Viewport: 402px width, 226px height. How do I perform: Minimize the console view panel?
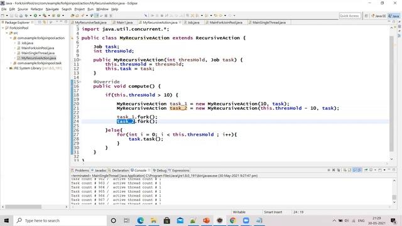[389, 169]
